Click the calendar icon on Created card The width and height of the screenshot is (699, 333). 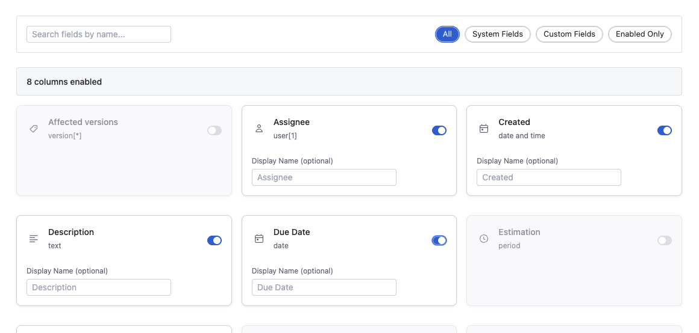coord(484,129)
